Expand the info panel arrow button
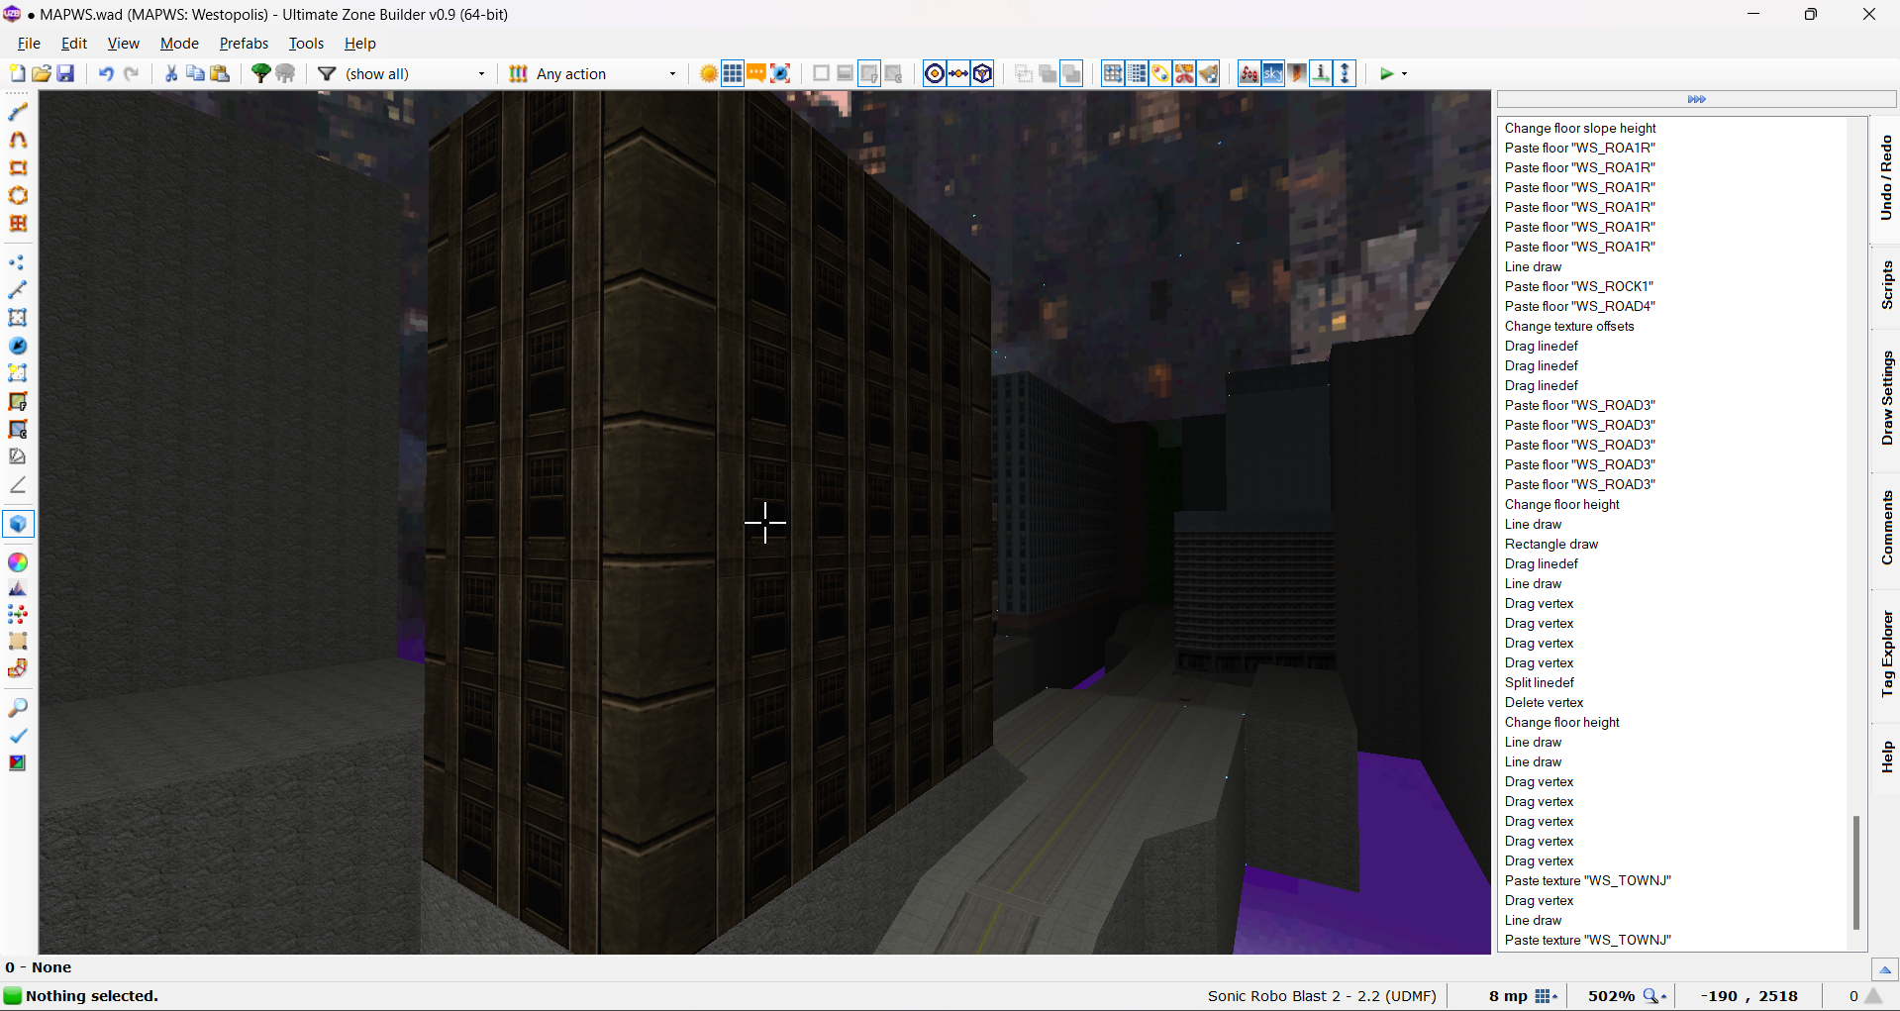The width and height of the screenshot is (1900, 1011). click(x=1884, y=969)
